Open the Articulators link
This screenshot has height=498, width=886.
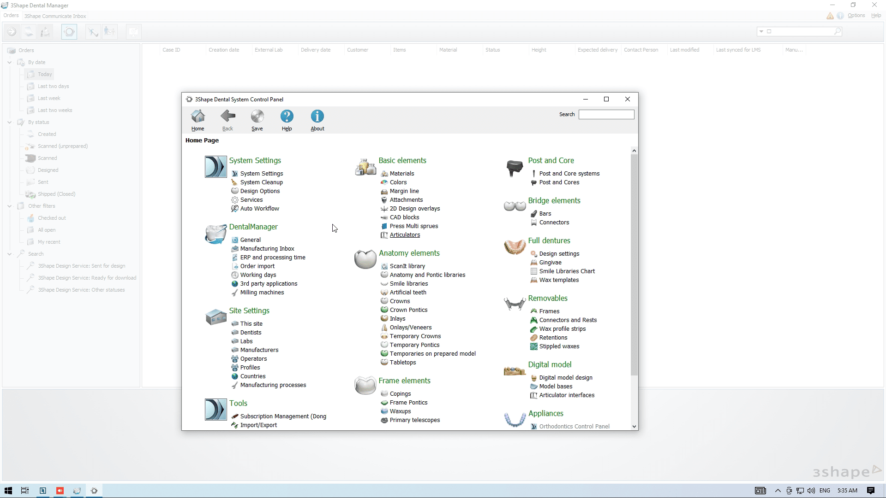[x=405, y=235]
